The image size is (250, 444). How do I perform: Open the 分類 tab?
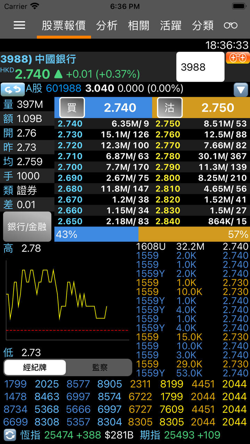tap(203, 25)
